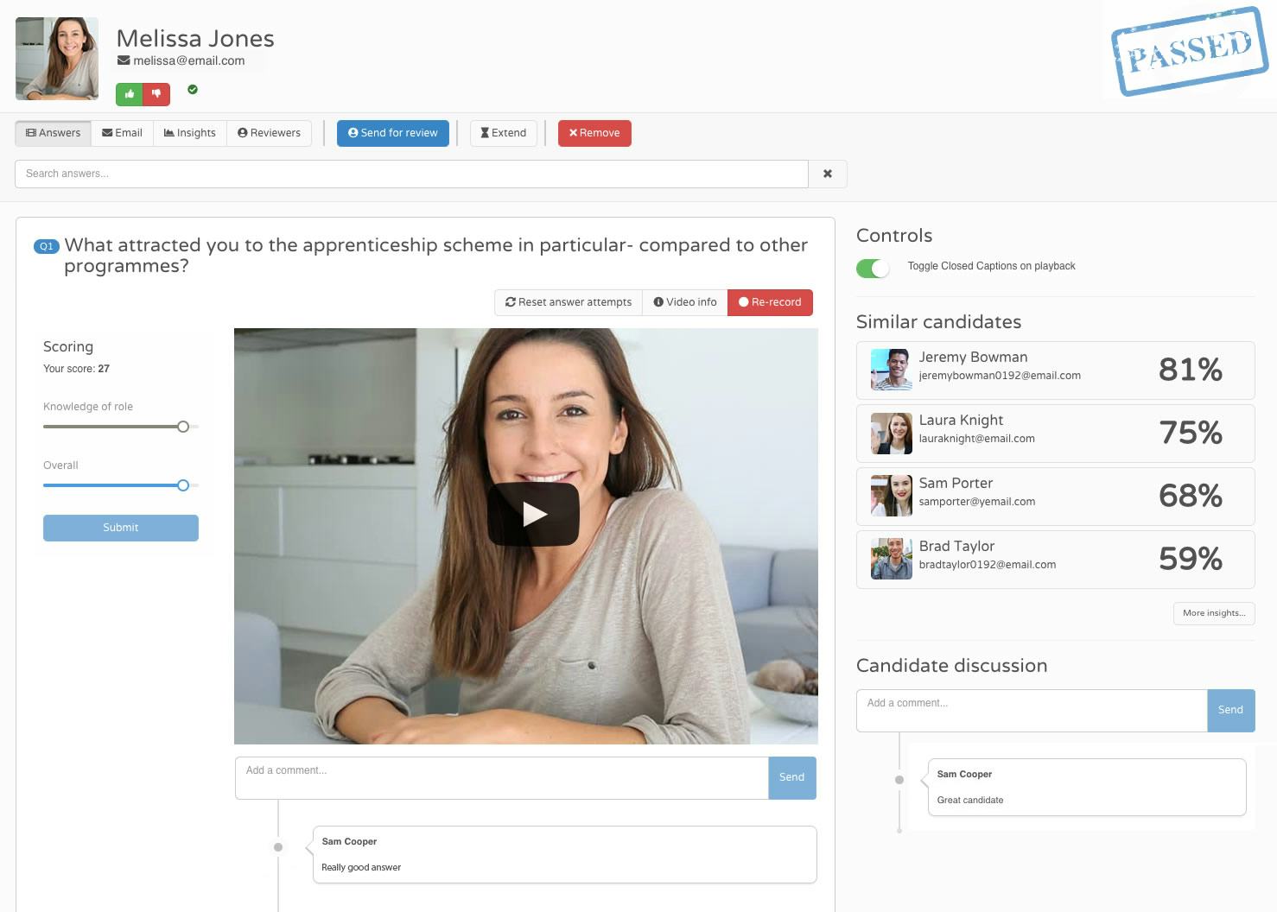Adjust the Knowledge of role slider
1277x912 pixels.
[182, 426]
